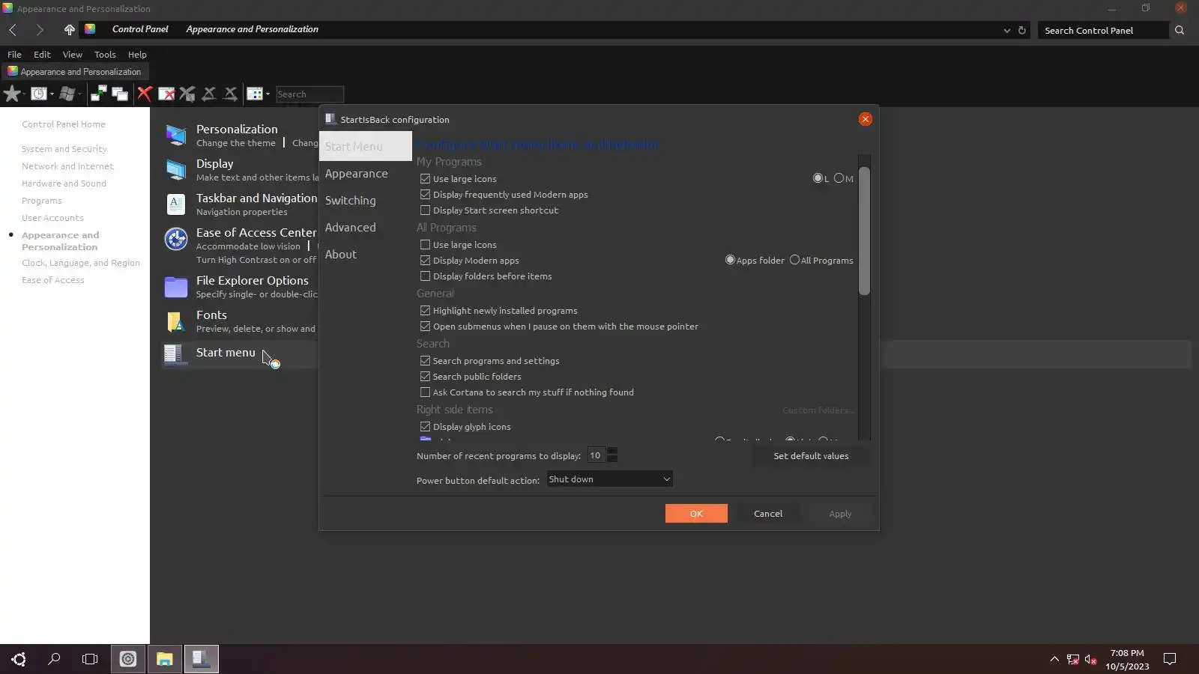Open the taskbar Start button
1199x674 pixels.
pyautogui.click(x=19, y=659)
